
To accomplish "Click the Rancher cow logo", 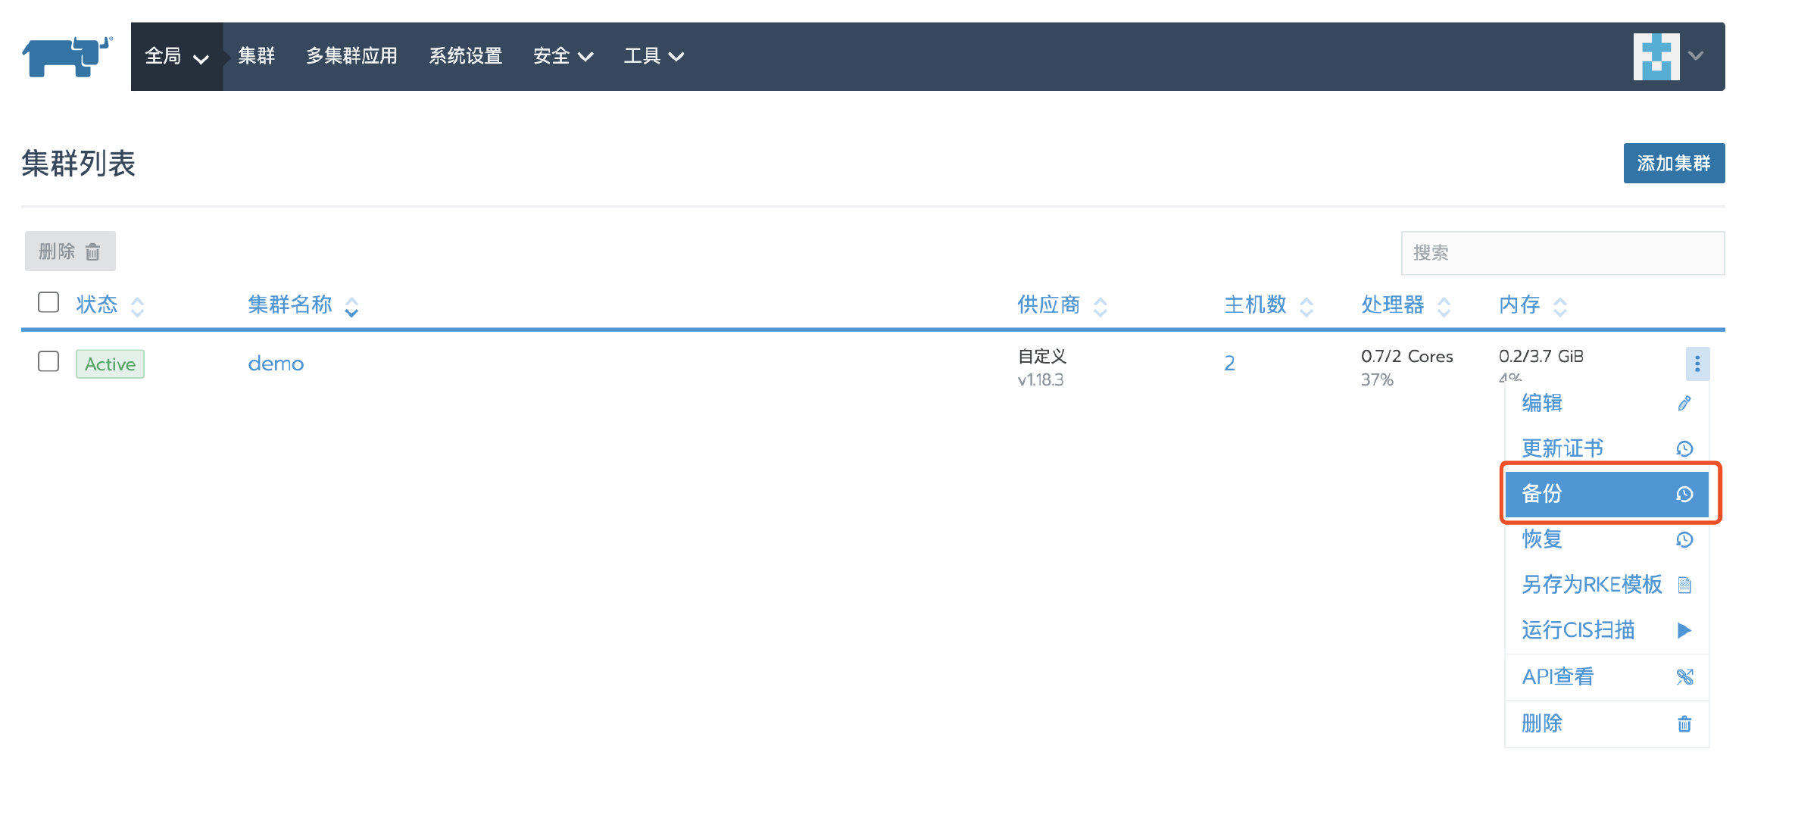I will pos(67,57).
